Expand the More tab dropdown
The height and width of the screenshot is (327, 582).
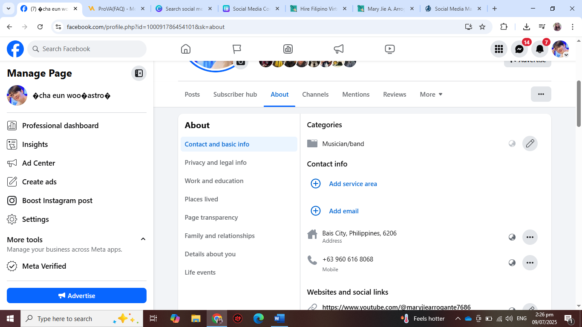[431, 95]
